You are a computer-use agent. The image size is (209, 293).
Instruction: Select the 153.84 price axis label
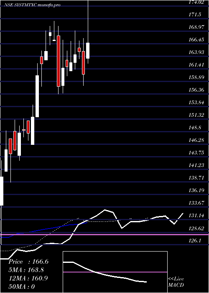(196, 103)
